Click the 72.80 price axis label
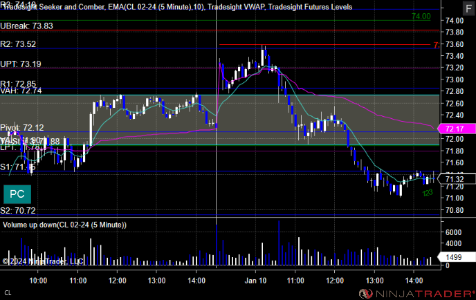Image resolution: width=476 pixels, height=300 pixels. tap(455, 91)
